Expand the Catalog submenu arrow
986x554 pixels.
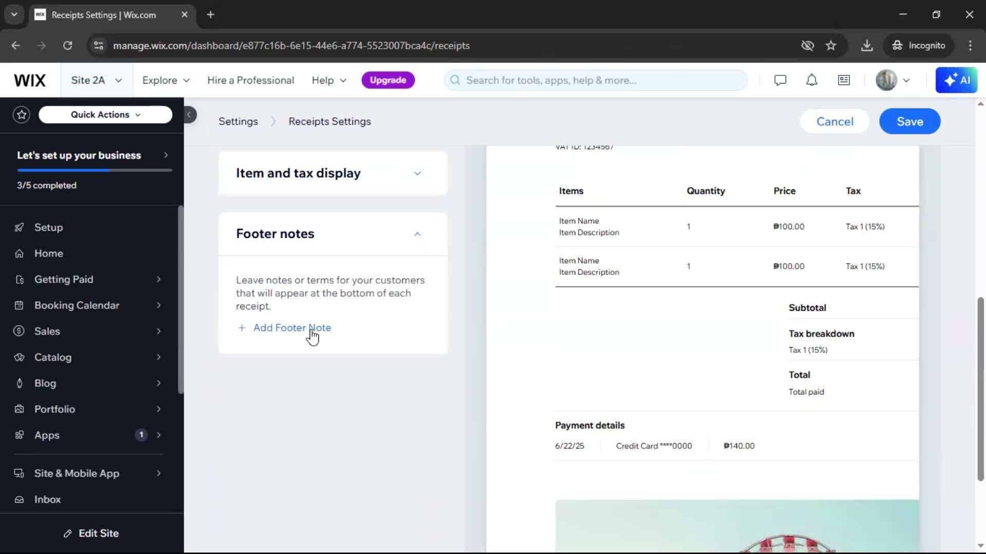click(x=159, y=357)
